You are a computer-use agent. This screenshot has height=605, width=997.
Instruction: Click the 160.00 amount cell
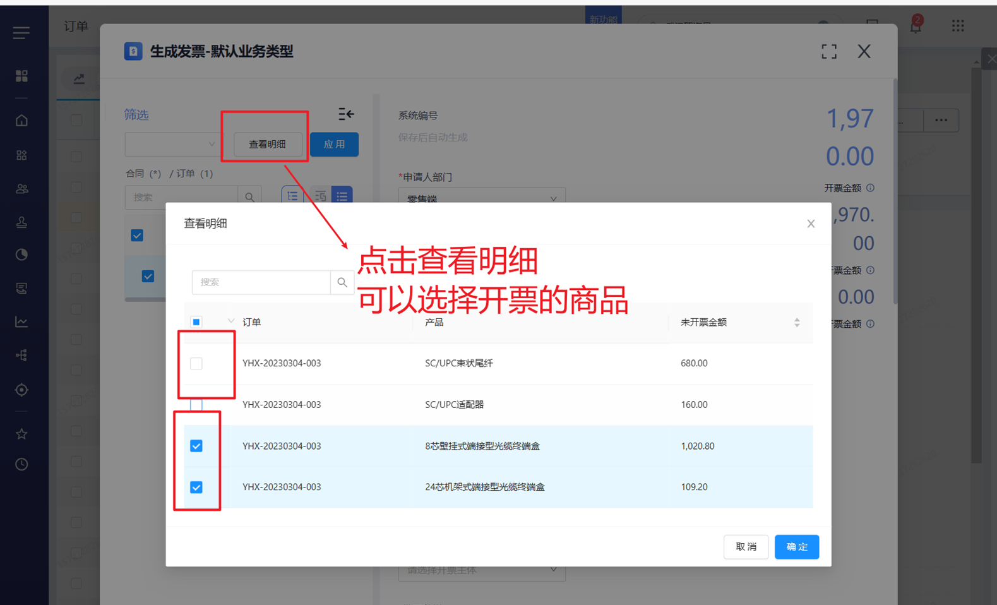point(694,405)
